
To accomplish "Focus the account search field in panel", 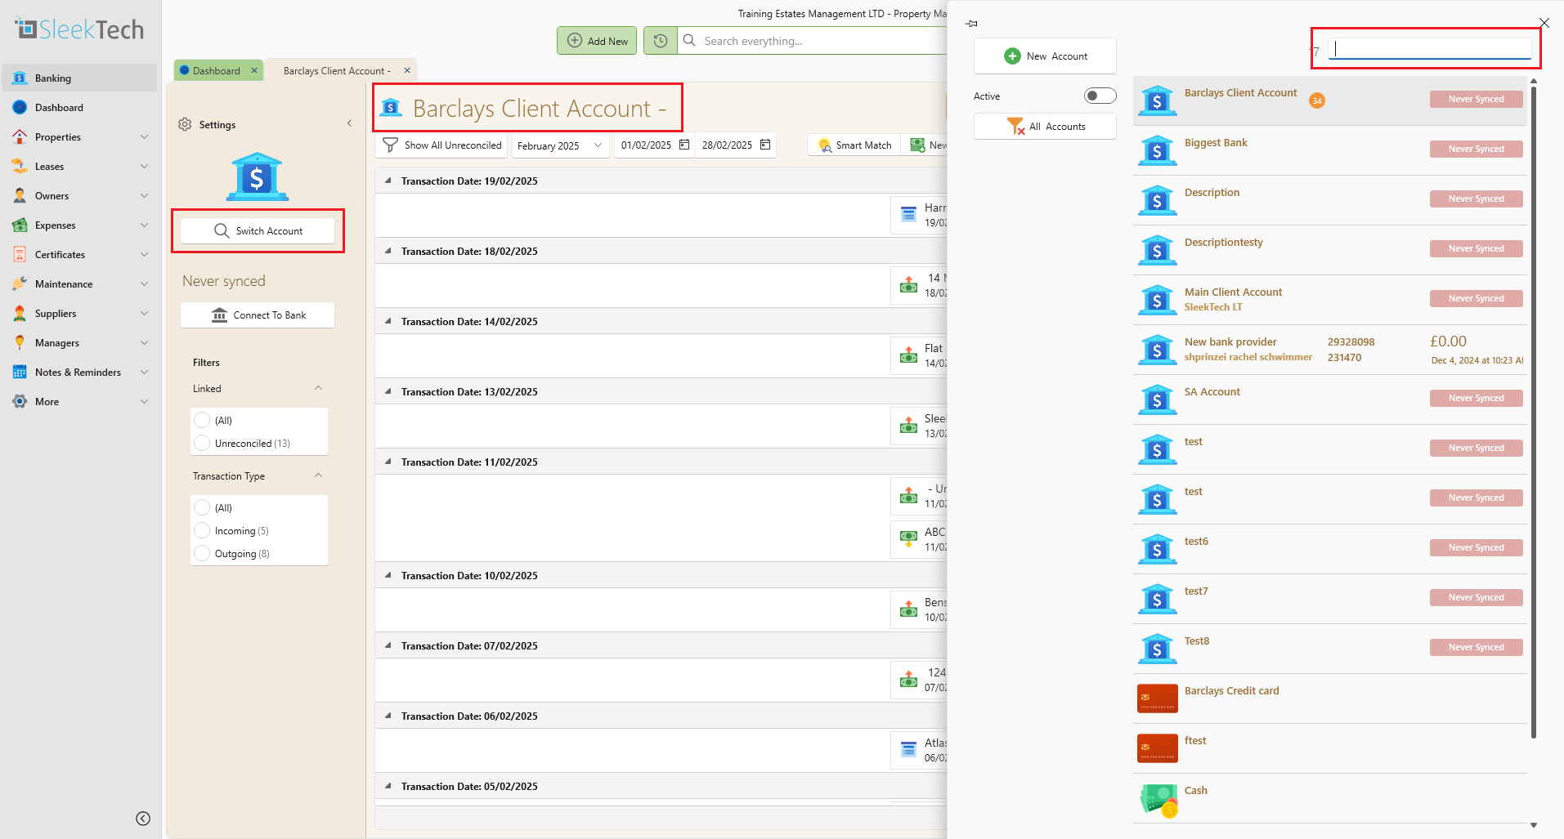I will pyautogui.click(x=1430, y=48).
